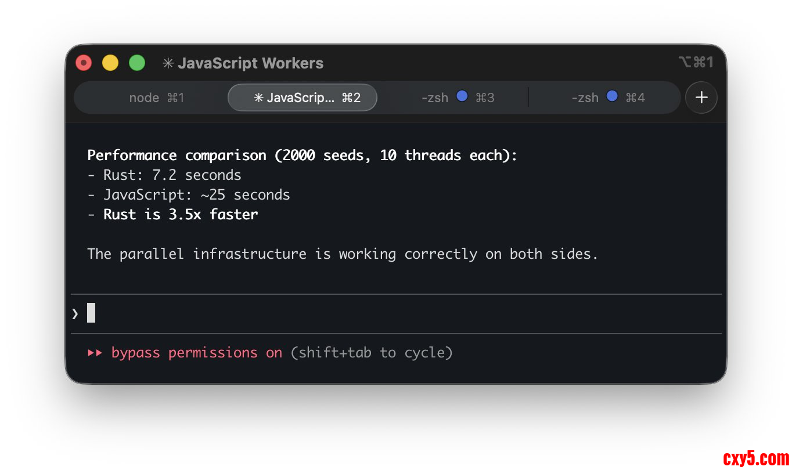Open the first -zsh tab
The height and width of the screenshot is (470, 792).
point(457,97)
